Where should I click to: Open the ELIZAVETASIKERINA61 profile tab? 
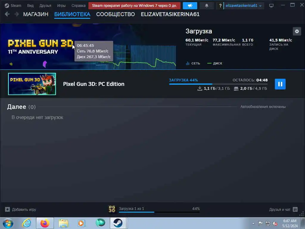[170, 14]
